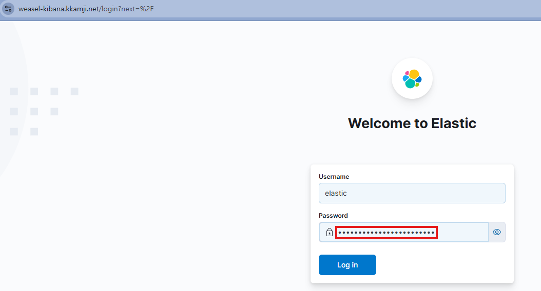Viewport: 541px width, 291px height.
Task: Click the lock icon in Password field
Action: [330, 232]
